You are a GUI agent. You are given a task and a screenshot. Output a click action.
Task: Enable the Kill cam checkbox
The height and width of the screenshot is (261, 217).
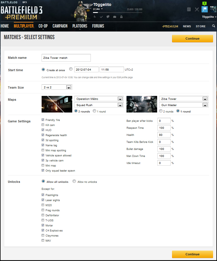[x=43, y=125]
